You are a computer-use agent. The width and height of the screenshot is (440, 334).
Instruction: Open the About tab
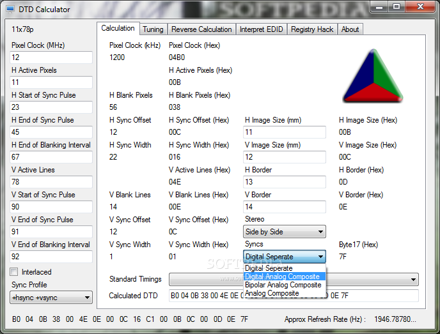[350, 29]
